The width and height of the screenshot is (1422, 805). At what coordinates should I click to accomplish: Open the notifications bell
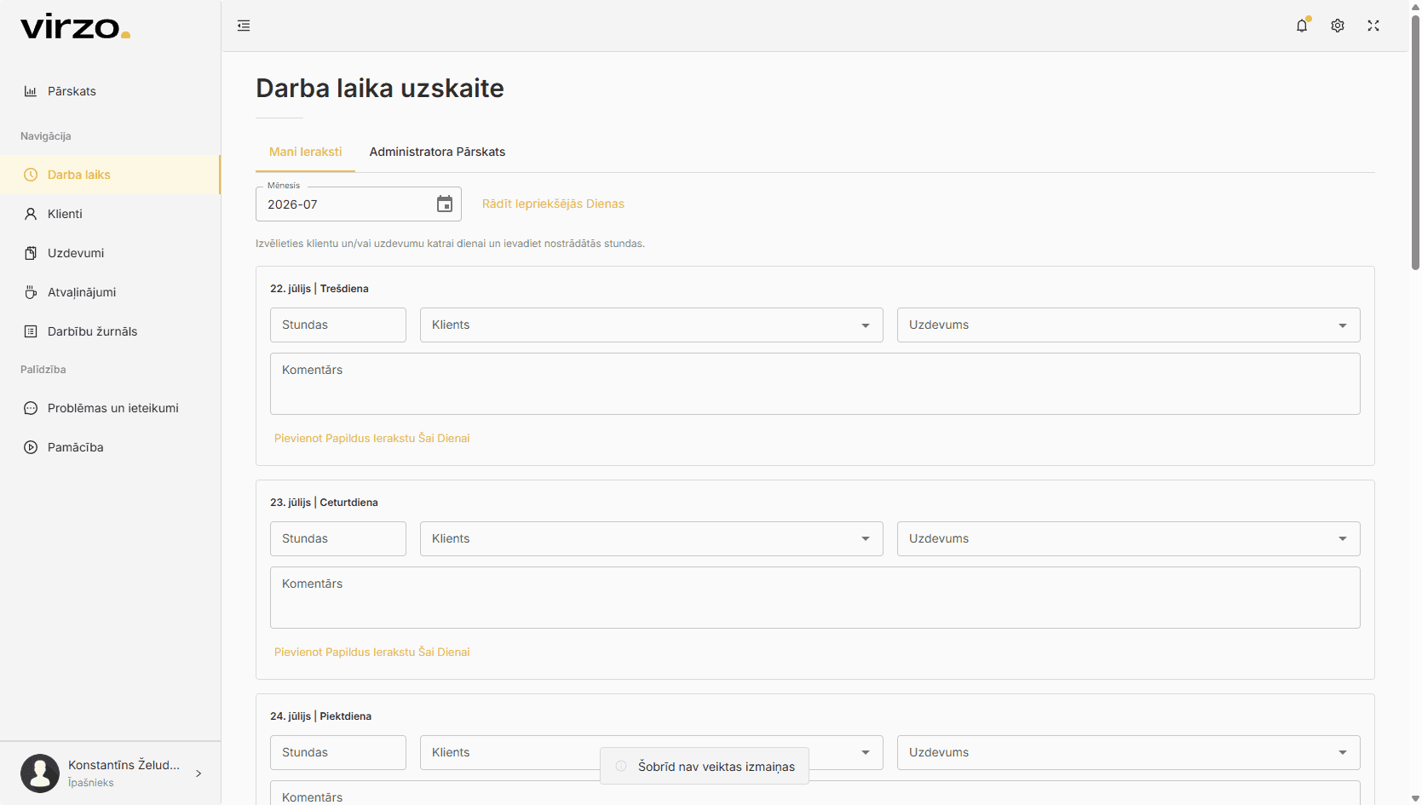pos(1302,26)
